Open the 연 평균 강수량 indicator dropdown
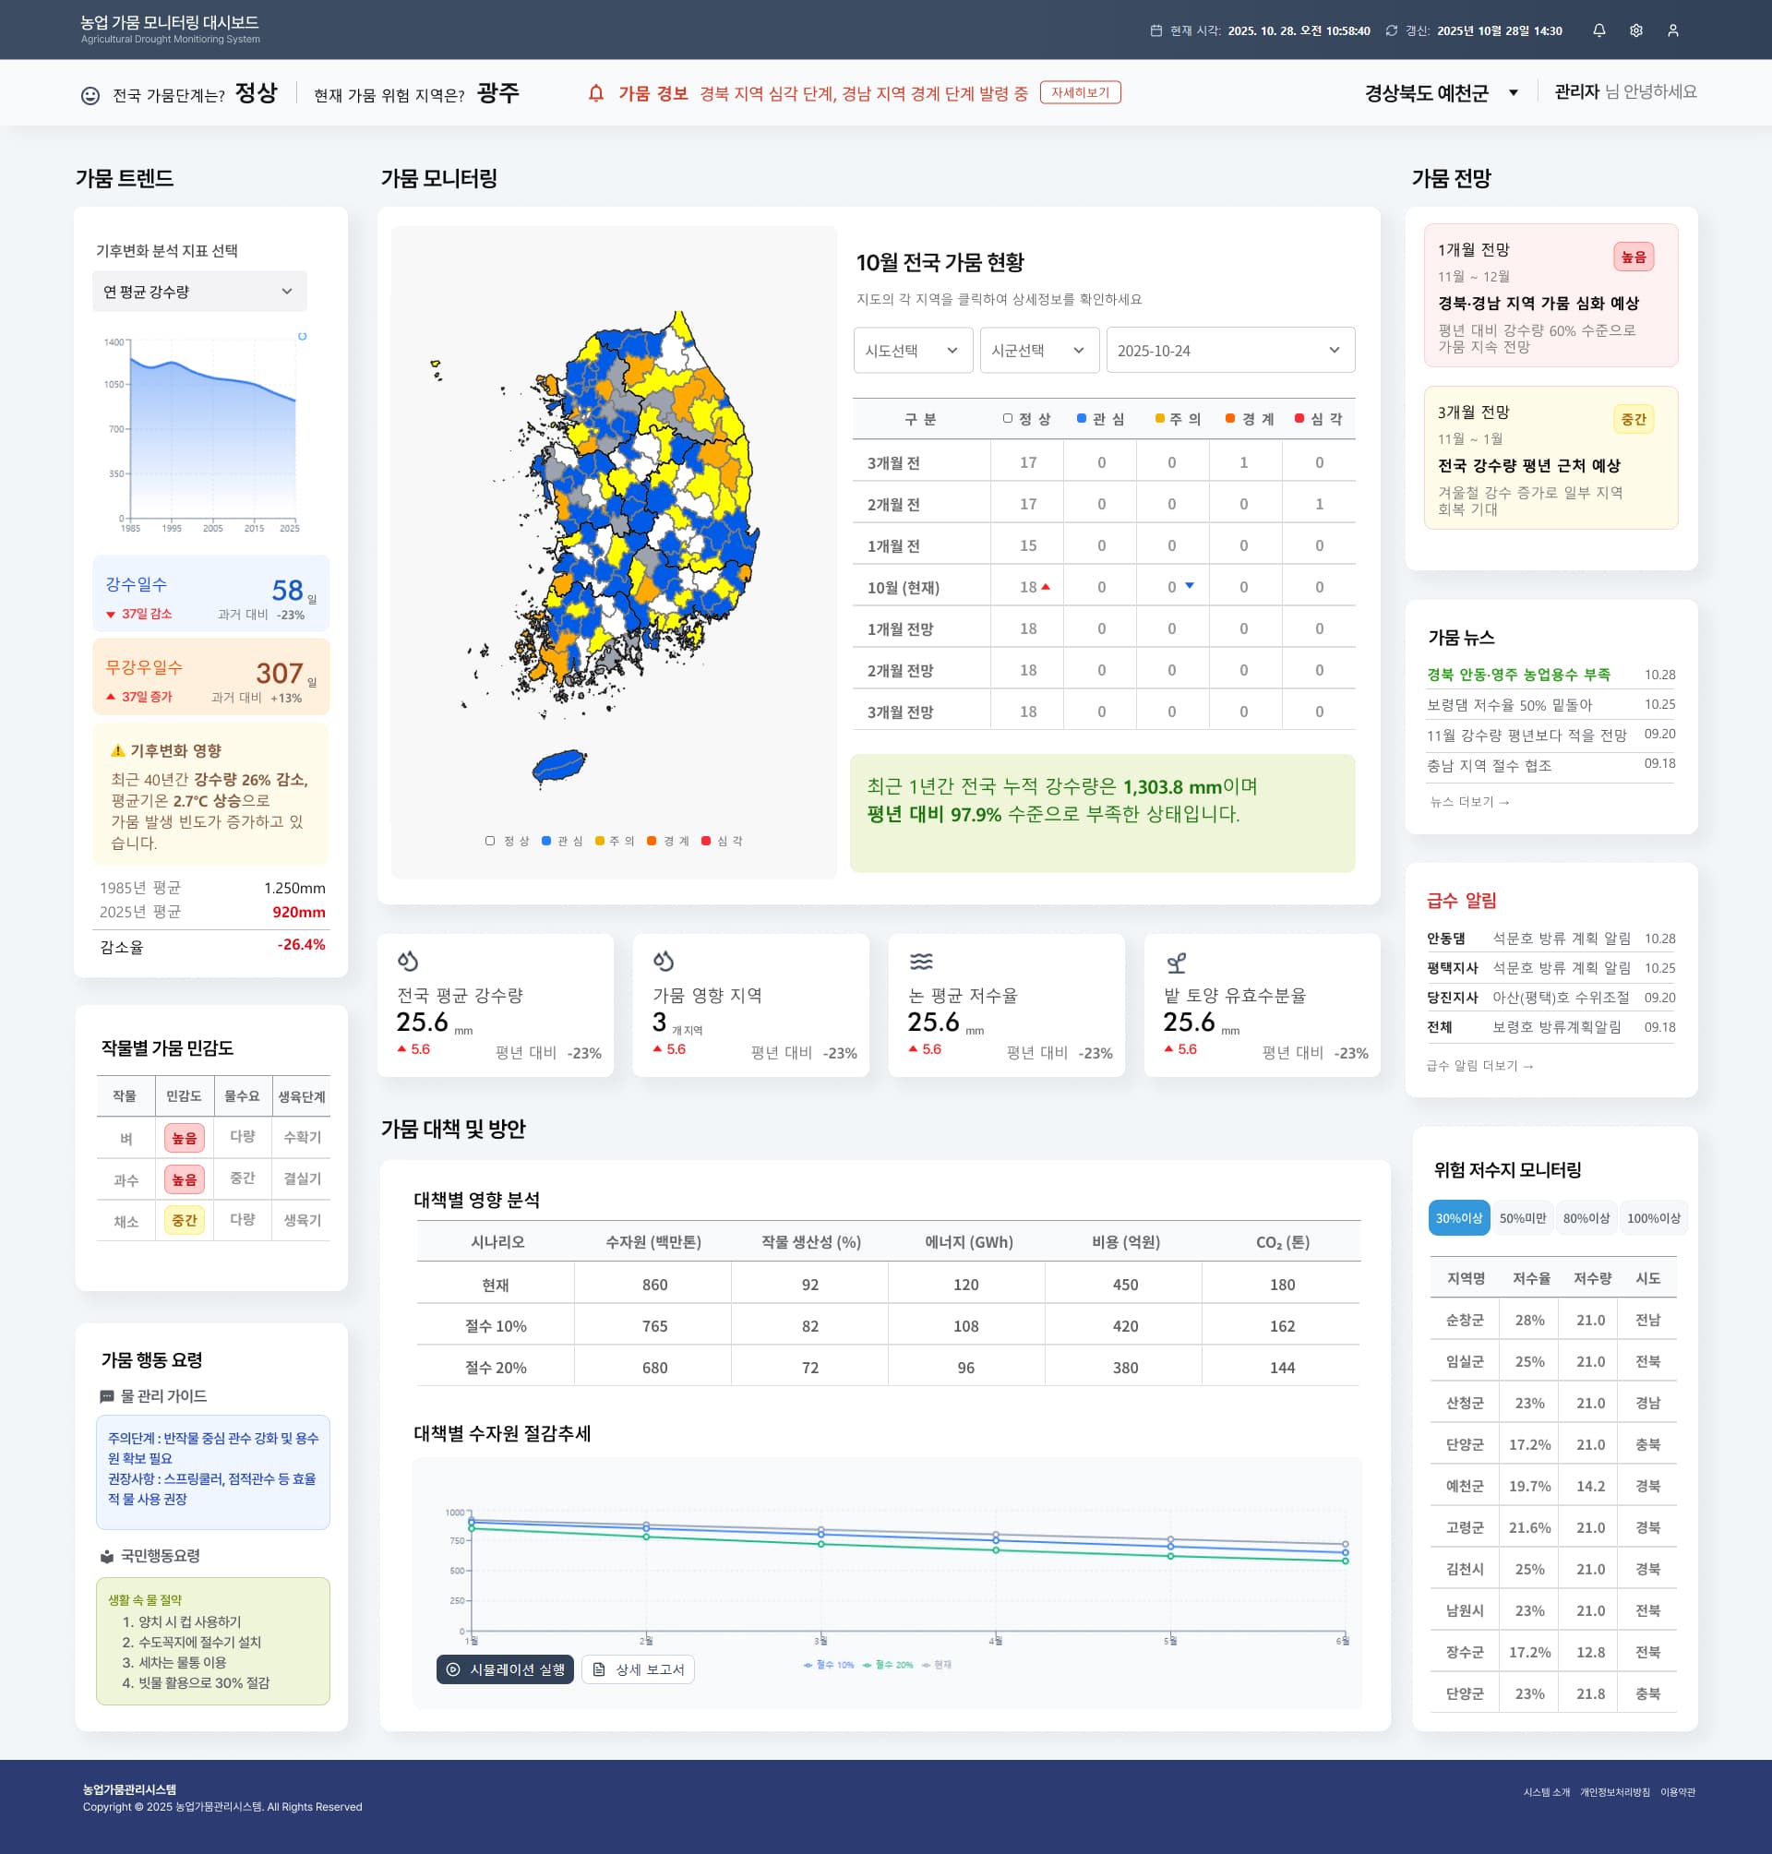The height and width of the screenshot is (1854, 1772). coord(199,291)
